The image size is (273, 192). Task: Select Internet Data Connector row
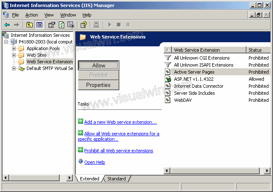tap(217, 86)
